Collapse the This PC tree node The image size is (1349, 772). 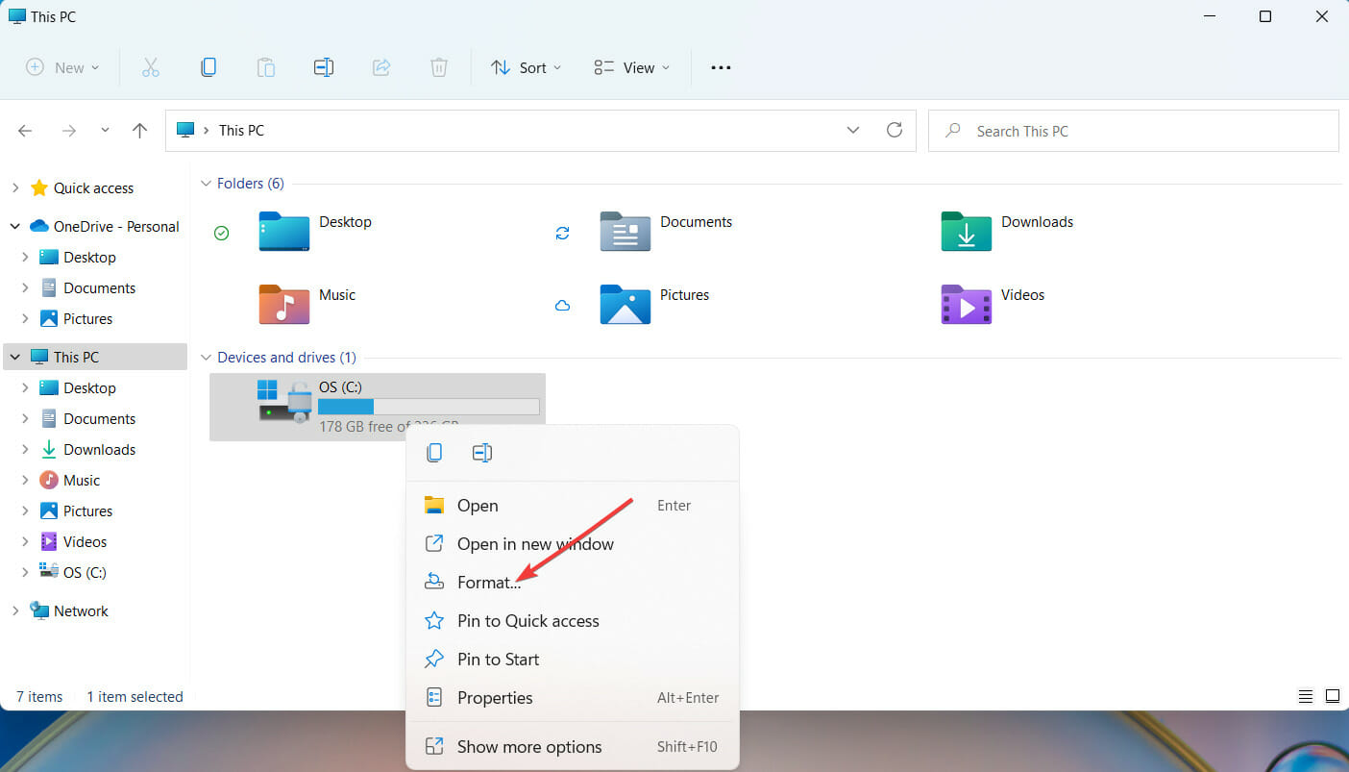pyautogui.click(x=15, y=357)
